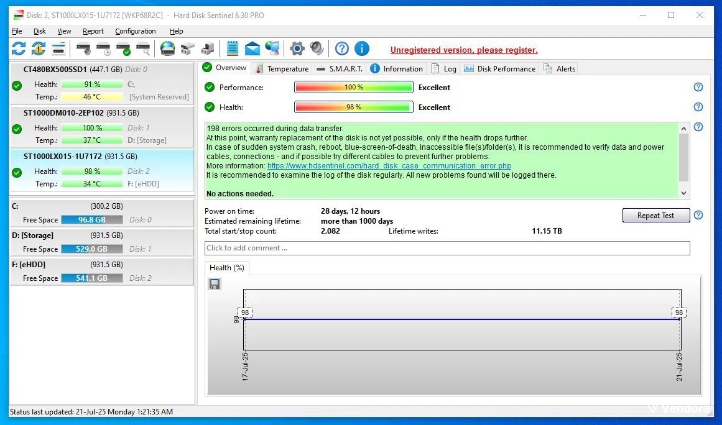Click the Unregistered version register link
Image resolution: width=722 pixels, height=425 pixels.
click(x=464, y=50)
